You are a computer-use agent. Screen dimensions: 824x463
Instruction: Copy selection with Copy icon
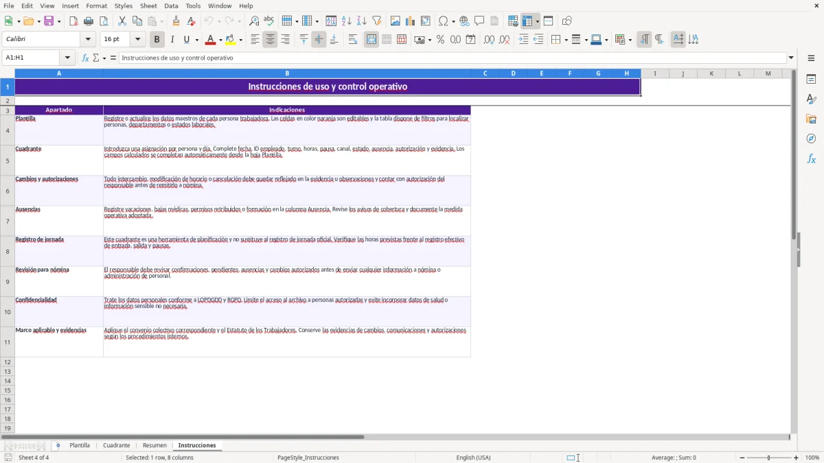[137, 21]
